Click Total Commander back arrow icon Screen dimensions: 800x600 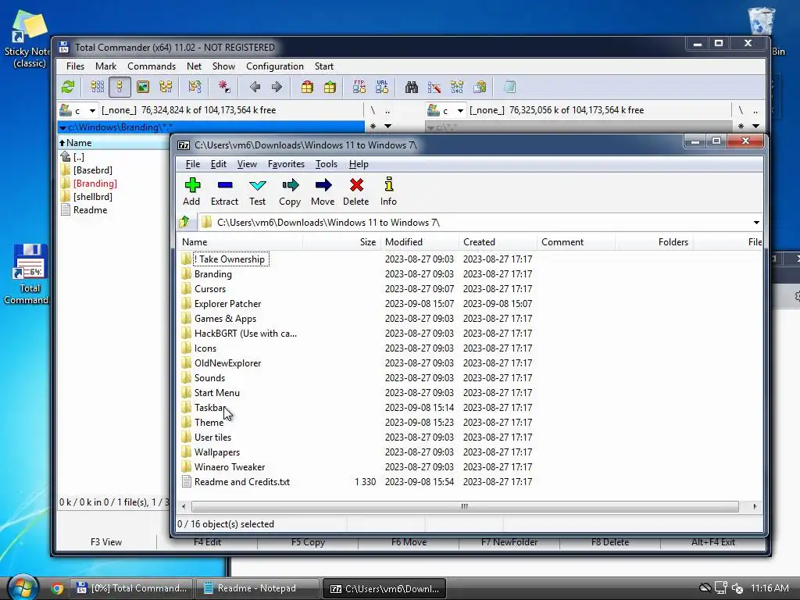tap(255, 87)
